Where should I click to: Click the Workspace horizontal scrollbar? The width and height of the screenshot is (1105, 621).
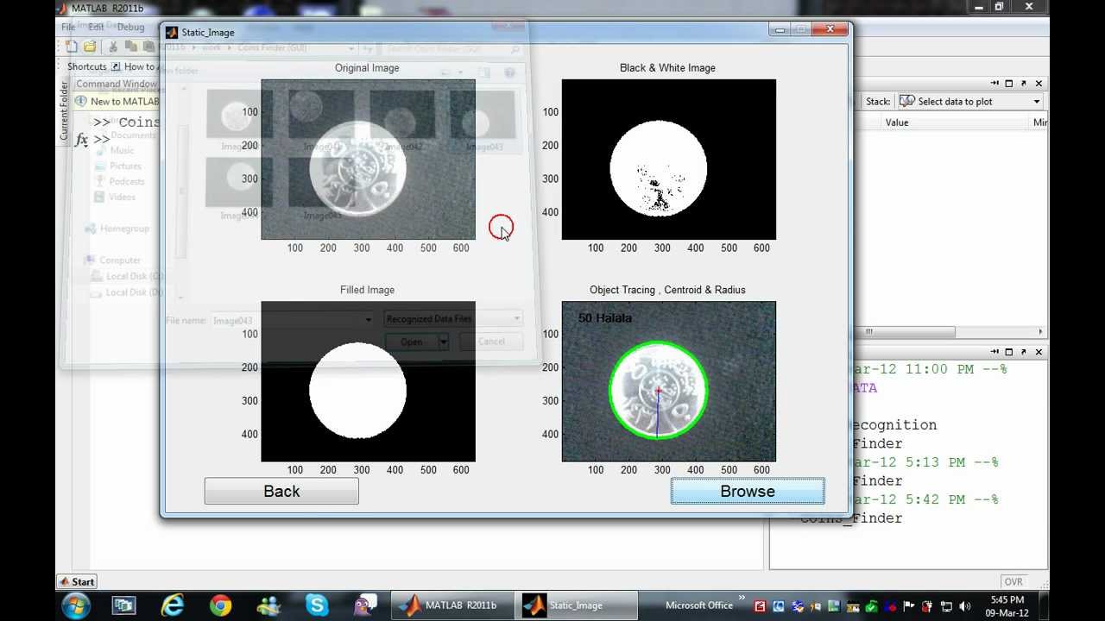pos(905,332)
